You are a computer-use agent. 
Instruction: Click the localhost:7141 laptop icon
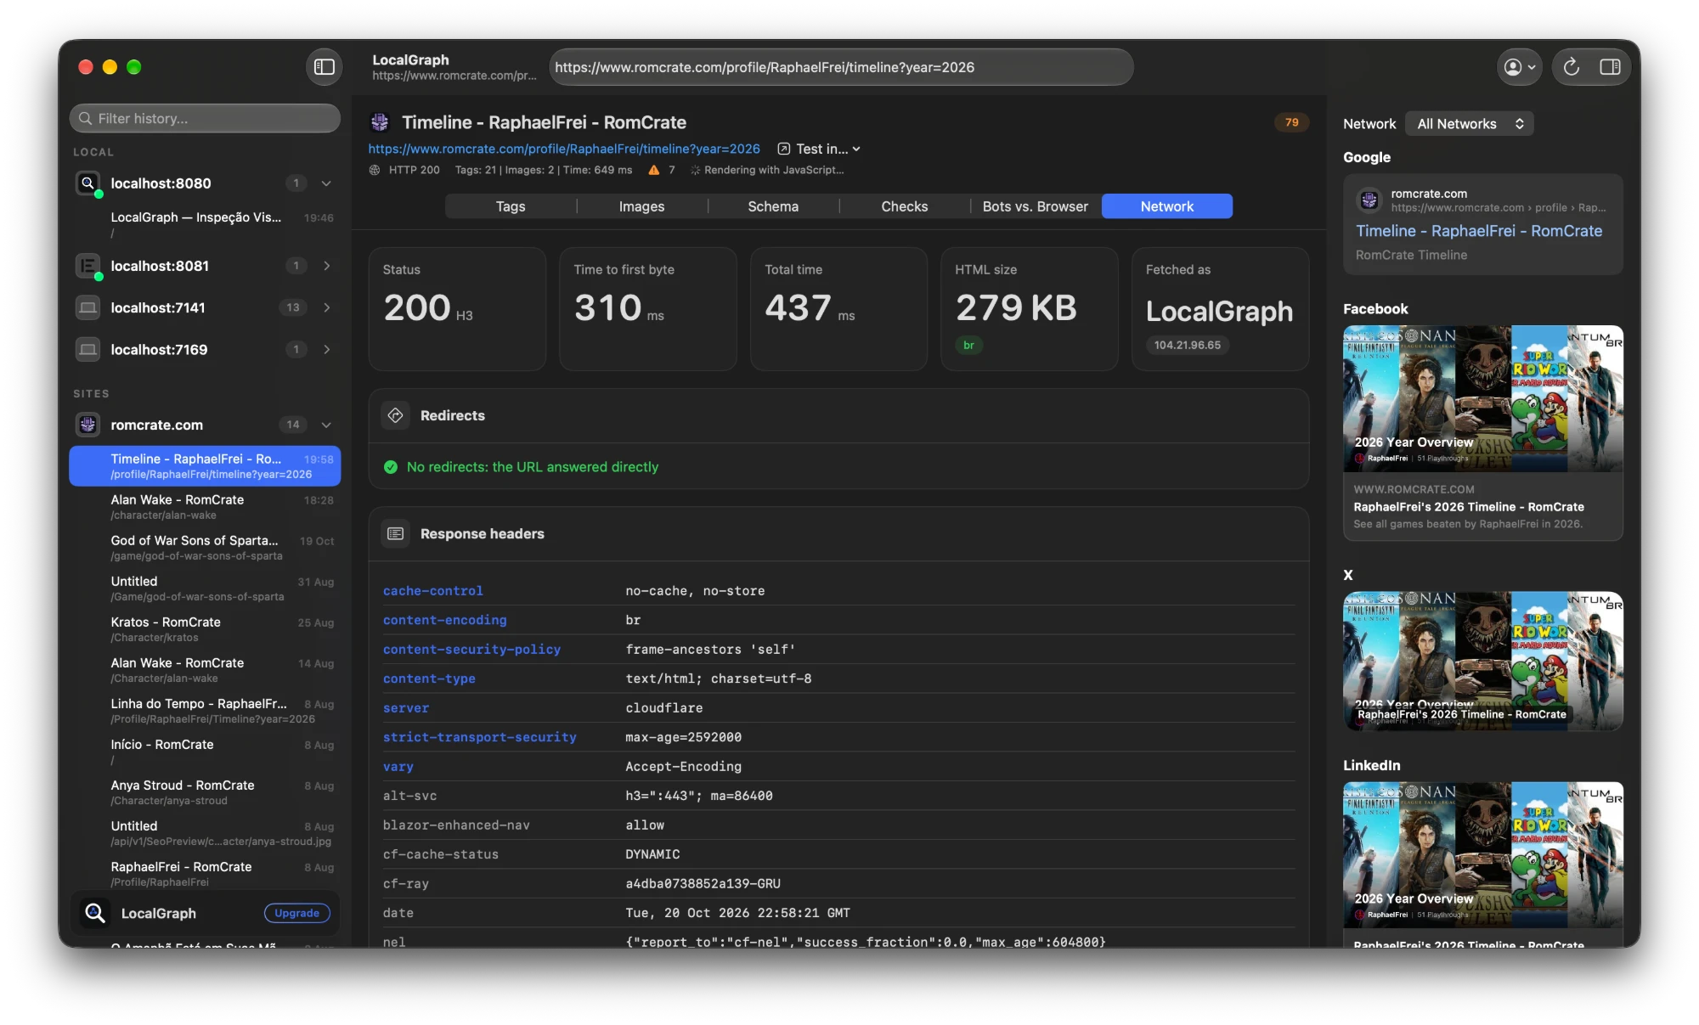87,307
